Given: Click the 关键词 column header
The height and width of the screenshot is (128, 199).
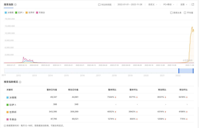Looking at the screenshot, I should (x=10, y=90).
